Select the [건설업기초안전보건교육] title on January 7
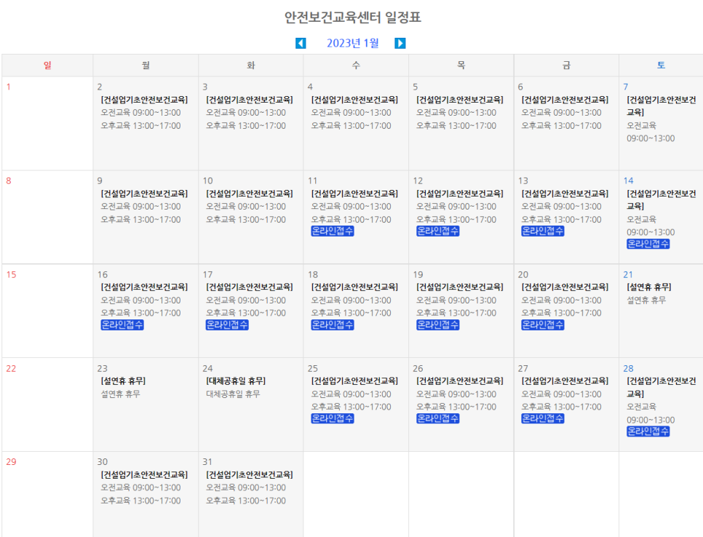The width and height of the screenshot is (703, 537). click(662, 106)
